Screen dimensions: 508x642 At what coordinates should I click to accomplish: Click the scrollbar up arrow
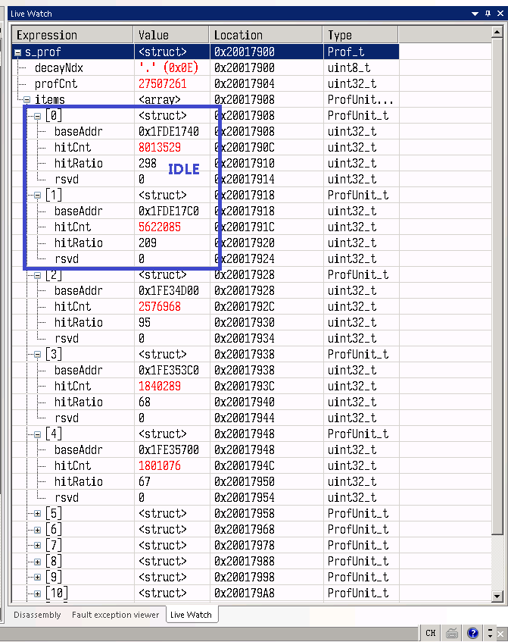(497, 32)
